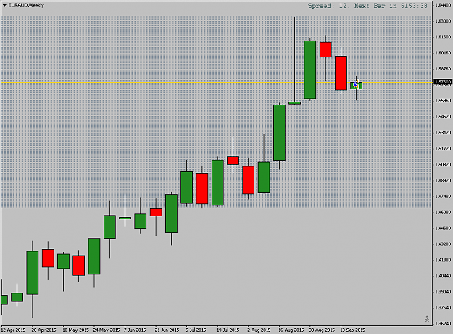Click the 1.58760 price axis label
Viewport: 453px width, 334px height.
click(x=443, y=68)
